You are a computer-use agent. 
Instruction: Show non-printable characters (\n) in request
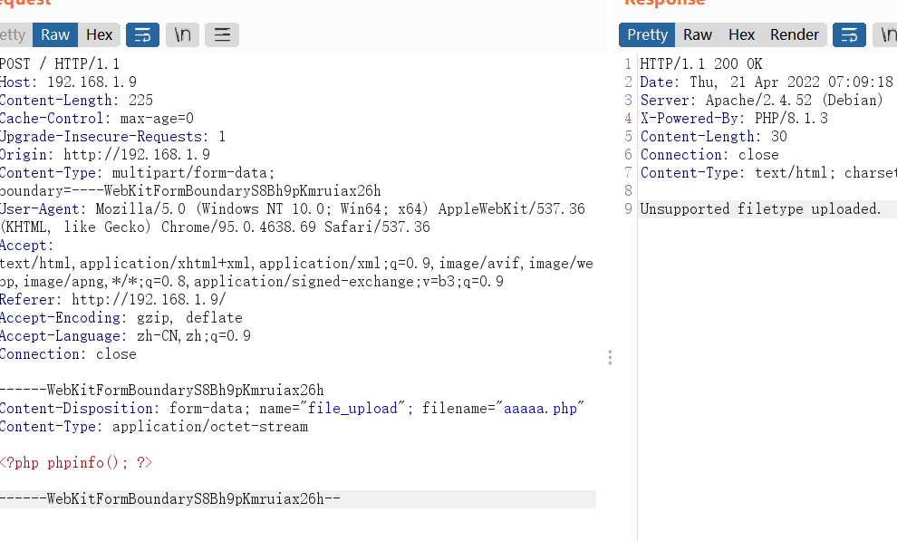pyautogui.click(x=182, y=35)
